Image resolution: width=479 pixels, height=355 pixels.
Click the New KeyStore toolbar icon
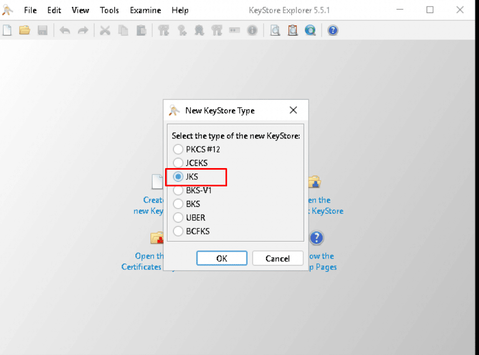[x=7, y=30]
